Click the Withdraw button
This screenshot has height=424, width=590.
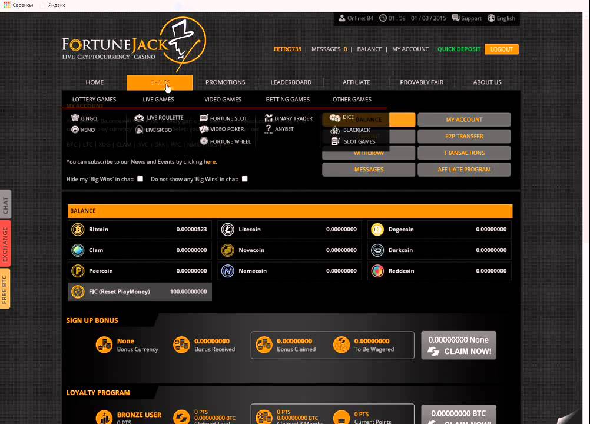click(369, 154)
